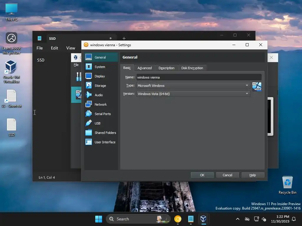Switch to the Disk Encryption tab
The image size is (302, 226).
[x=192, y=68]
